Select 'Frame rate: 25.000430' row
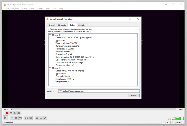Screen dimensions: 187x126 tap(65, 49)
